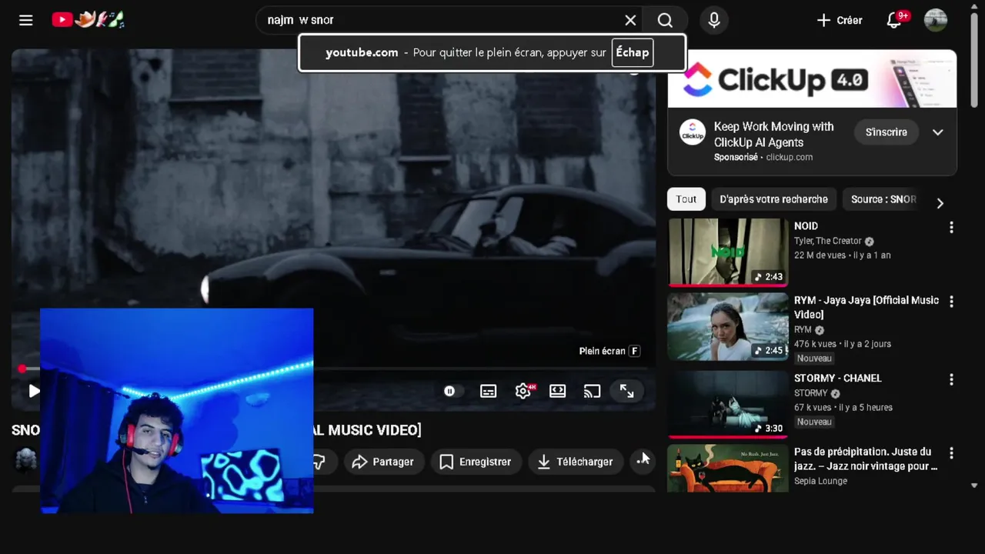Open Tyler, The Creator channel
The image size is (985, 554).
click(x=828, y=241)
